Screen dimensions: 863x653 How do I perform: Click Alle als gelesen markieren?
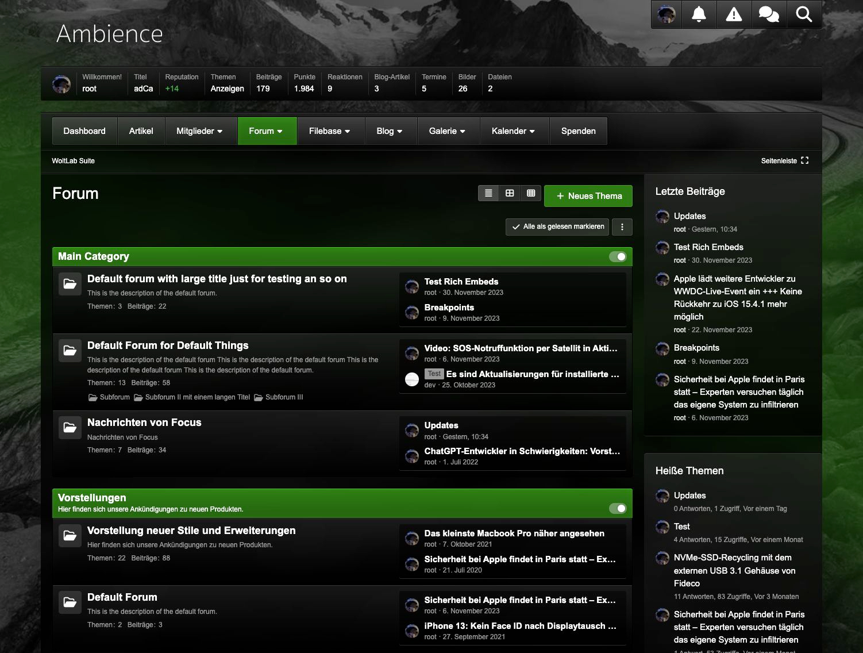558,226
